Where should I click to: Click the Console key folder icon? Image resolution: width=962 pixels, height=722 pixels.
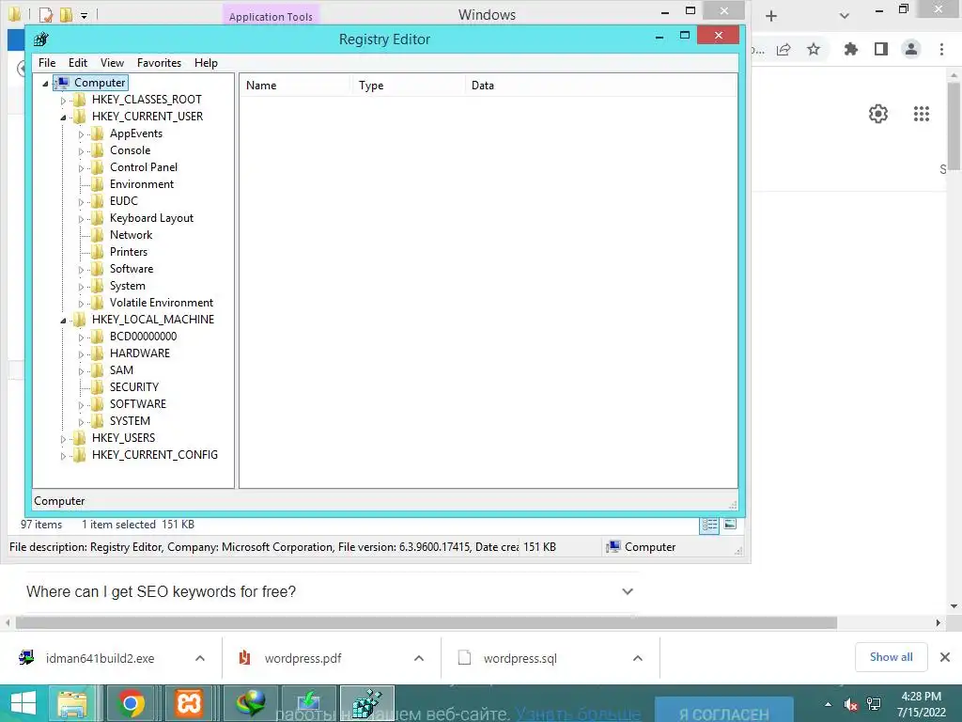point(97,150)
